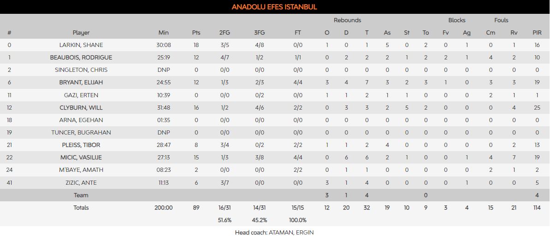551x240 pixels.
Task: Open PLEISS, TIBOR player profile
Action: (81, 145)
